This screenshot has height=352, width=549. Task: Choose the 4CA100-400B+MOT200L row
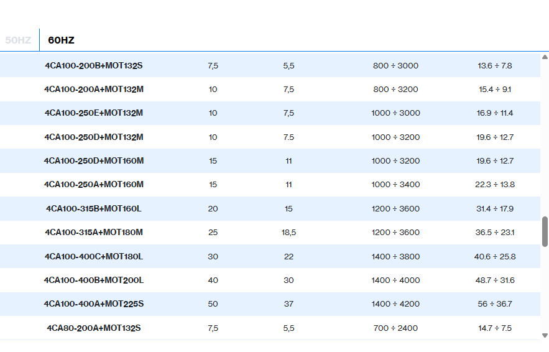[94, 280]
